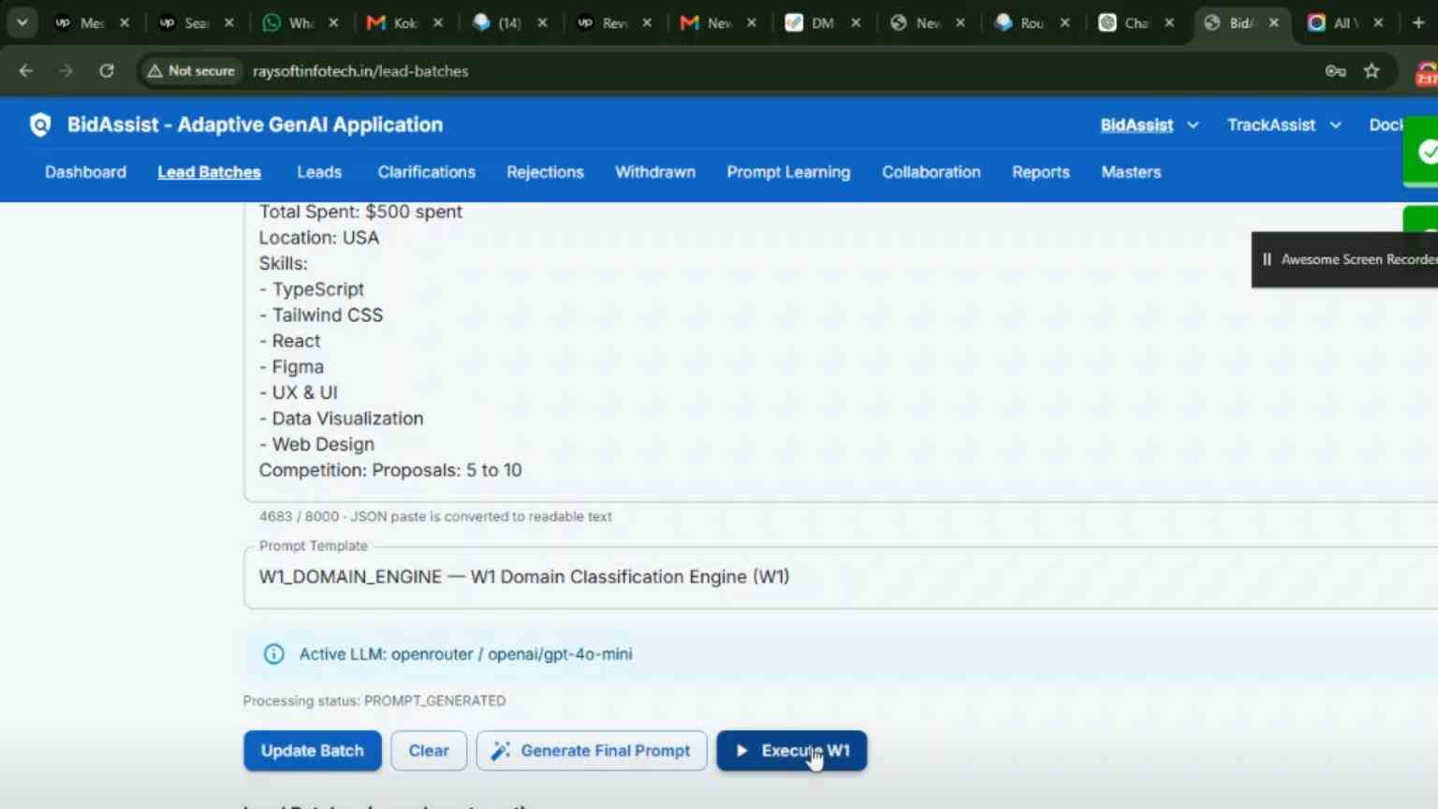Image resolution: width=1438 pixels, height=809 pixels.
Task: Click the info icon beside Active LLM
Action: [273, 655]
